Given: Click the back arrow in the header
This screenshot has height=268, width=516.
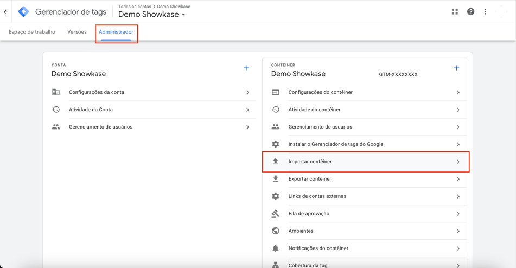Looking at the screenshot, I should (x=6, y=12).
